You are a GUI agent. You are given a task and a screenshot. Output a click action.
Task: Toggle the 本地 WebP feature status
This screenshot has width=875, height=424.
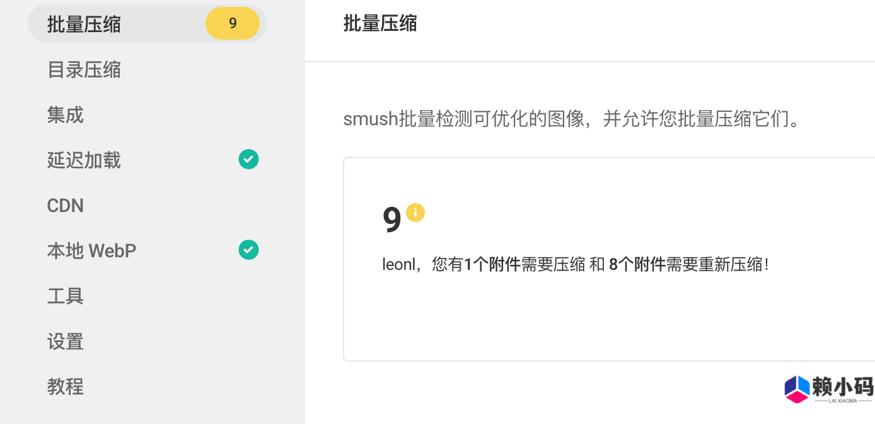(x=91, y=250)
